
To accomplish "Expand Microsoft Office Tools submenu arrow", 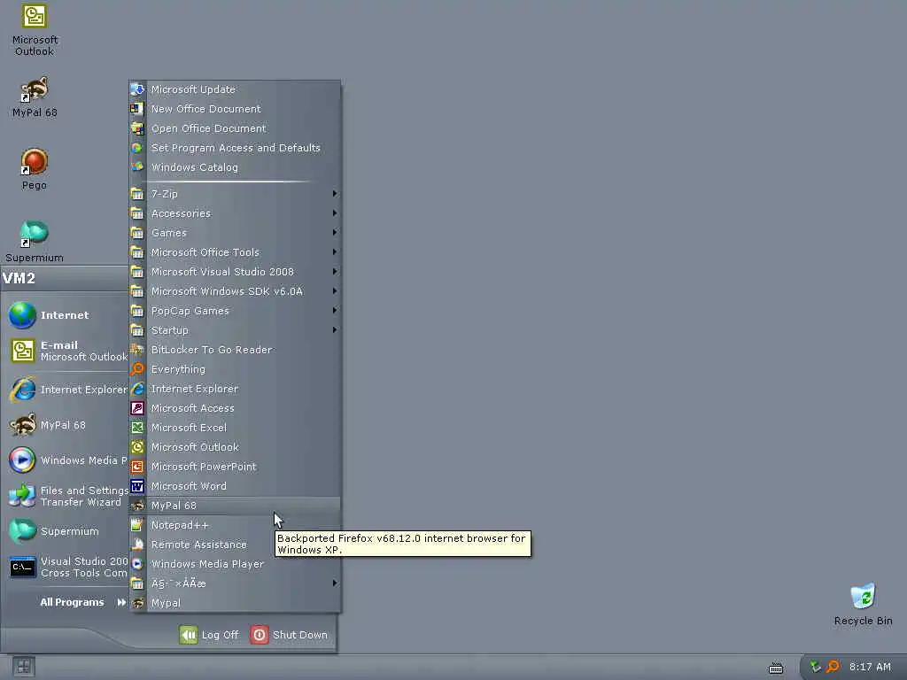I will click(334, 252).
